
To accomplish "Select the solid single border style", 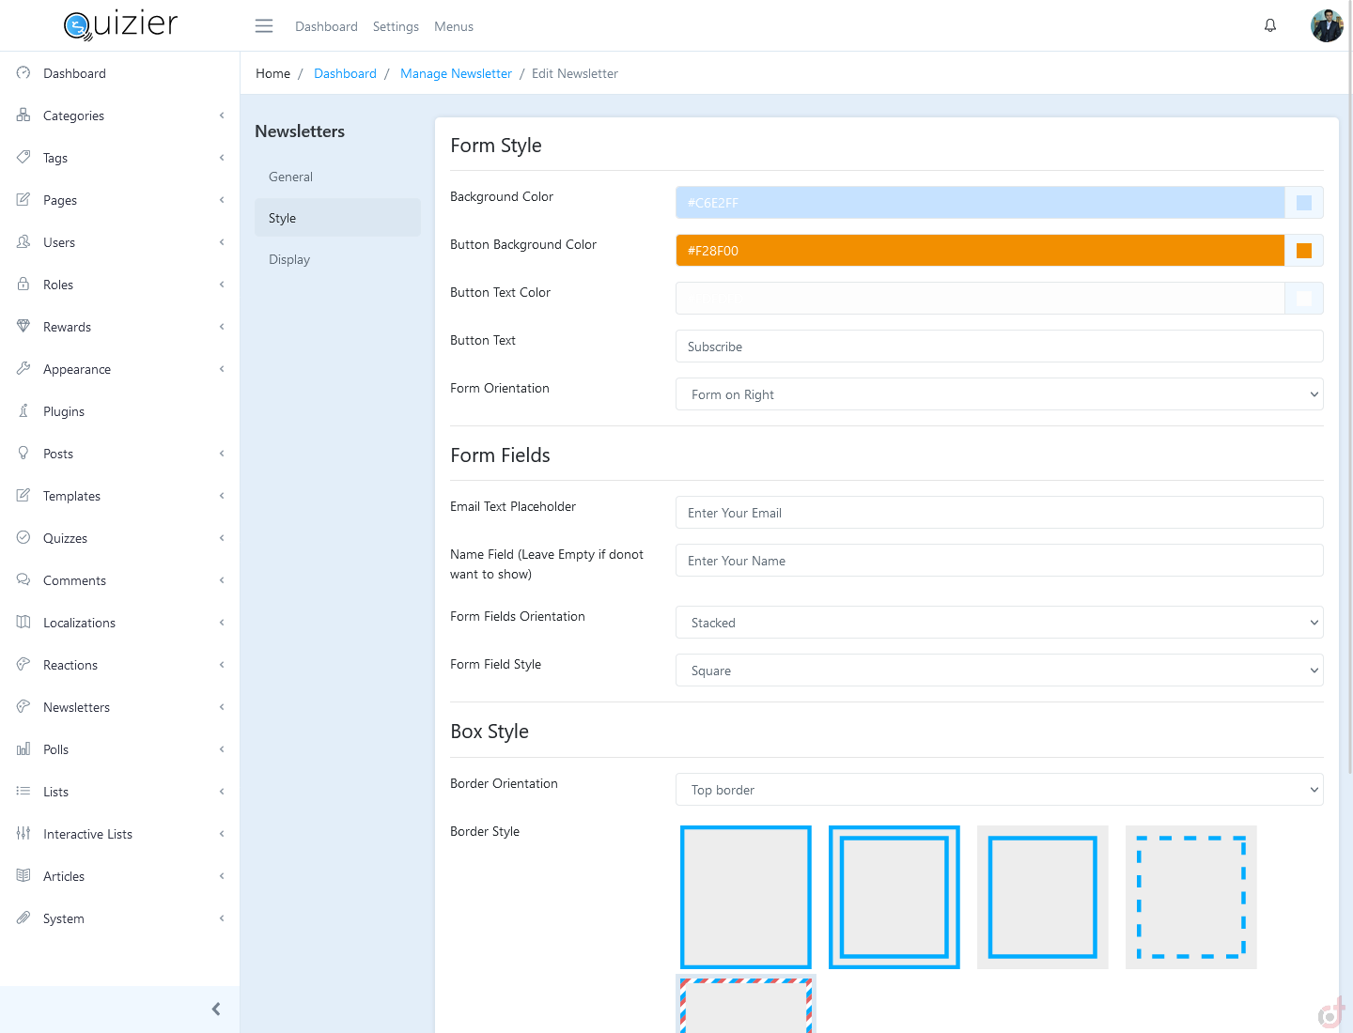I will tap(745, 897).
